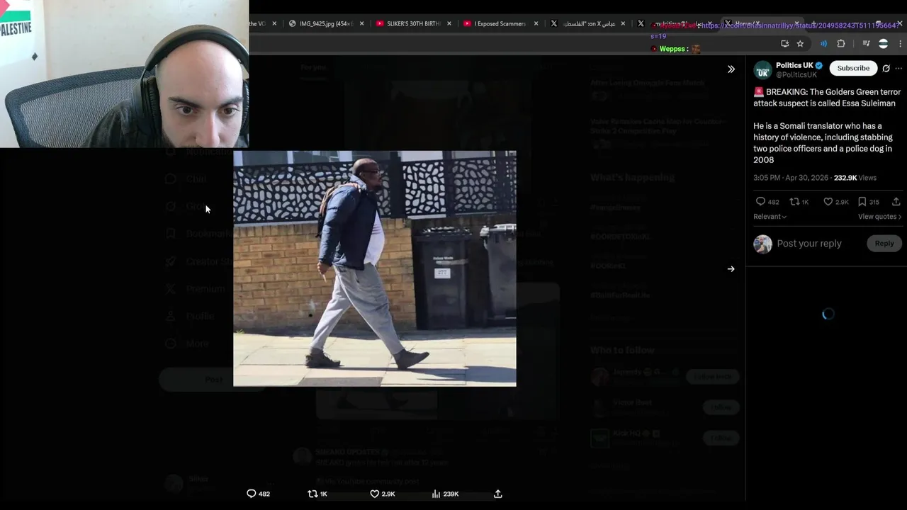Open view analytics showing 239K below the photo
The height and width of the screenshot is (510, 907).
[x=445, y=494]
